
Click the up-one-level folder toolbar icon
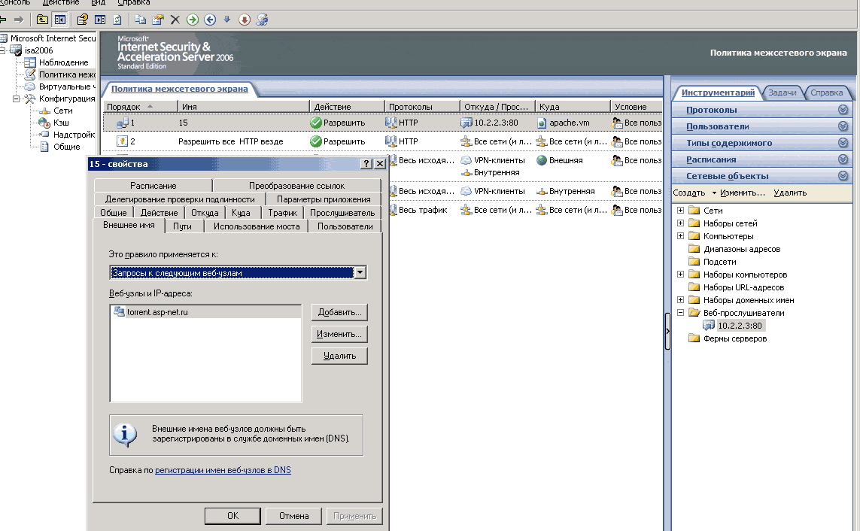[x=42, y=20]
